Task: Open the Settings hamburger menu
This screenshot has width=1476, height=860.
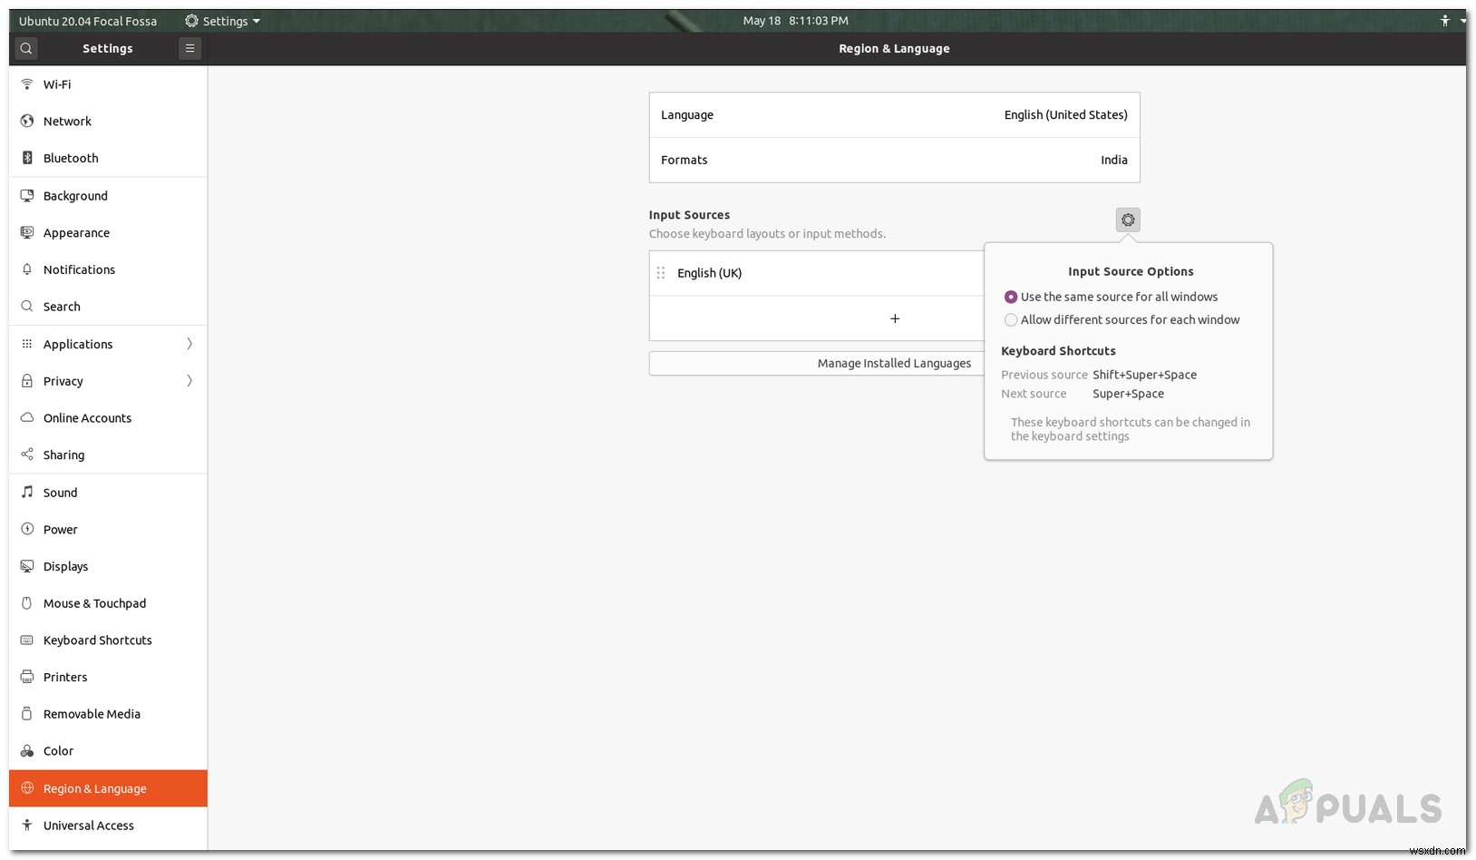Action: (x=189, y=48)
